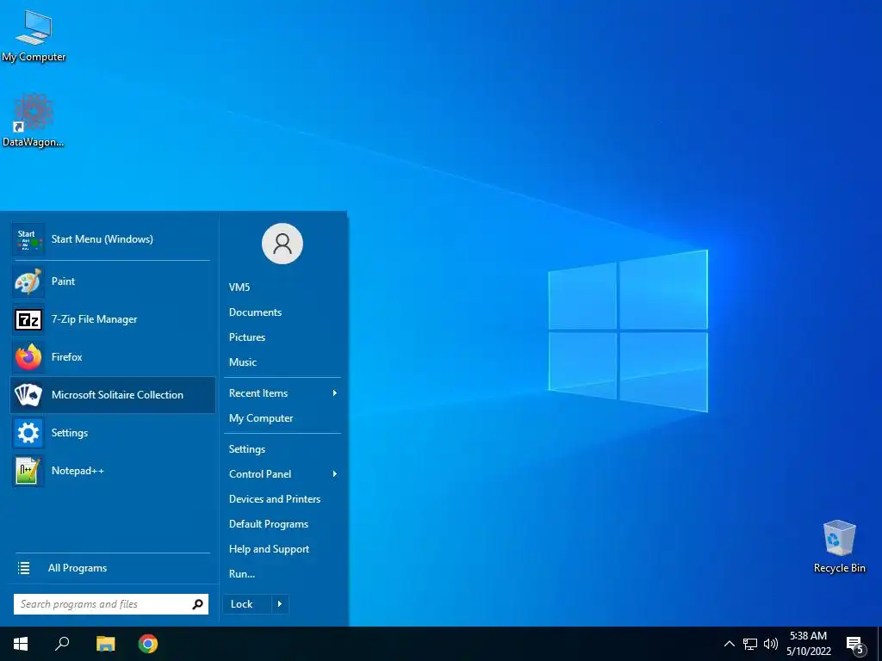The width and height of the screenshot is (882, 661).
Task: Click the Windows Start button on taskbar
Action: click(21, 644)
